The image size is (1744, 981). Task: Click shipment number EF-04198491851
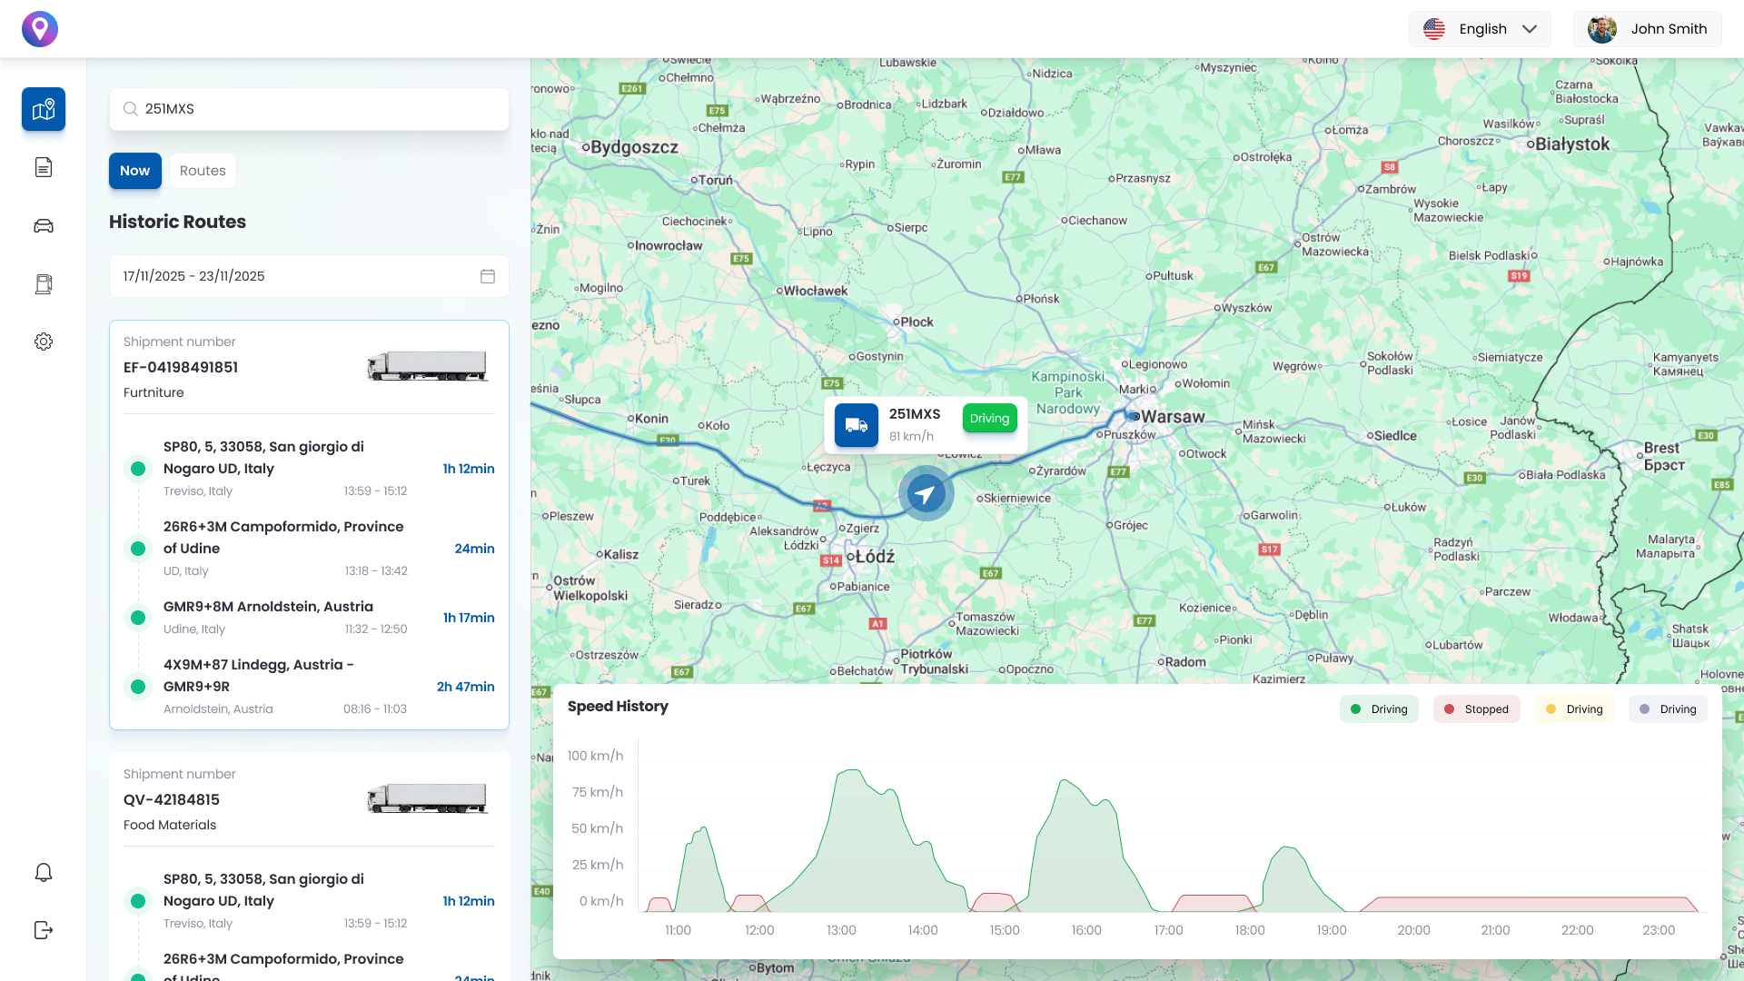coord(181,368)
